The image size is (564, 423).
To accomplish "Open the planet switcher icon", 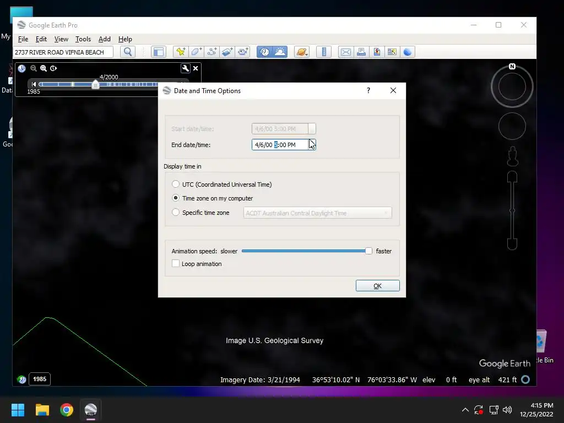I will 301,52.
